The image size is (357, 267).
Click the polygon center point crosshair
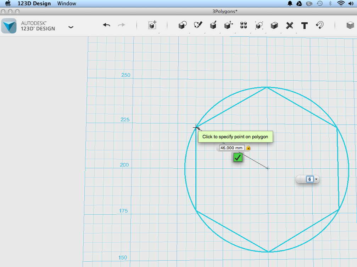[268, 168]
